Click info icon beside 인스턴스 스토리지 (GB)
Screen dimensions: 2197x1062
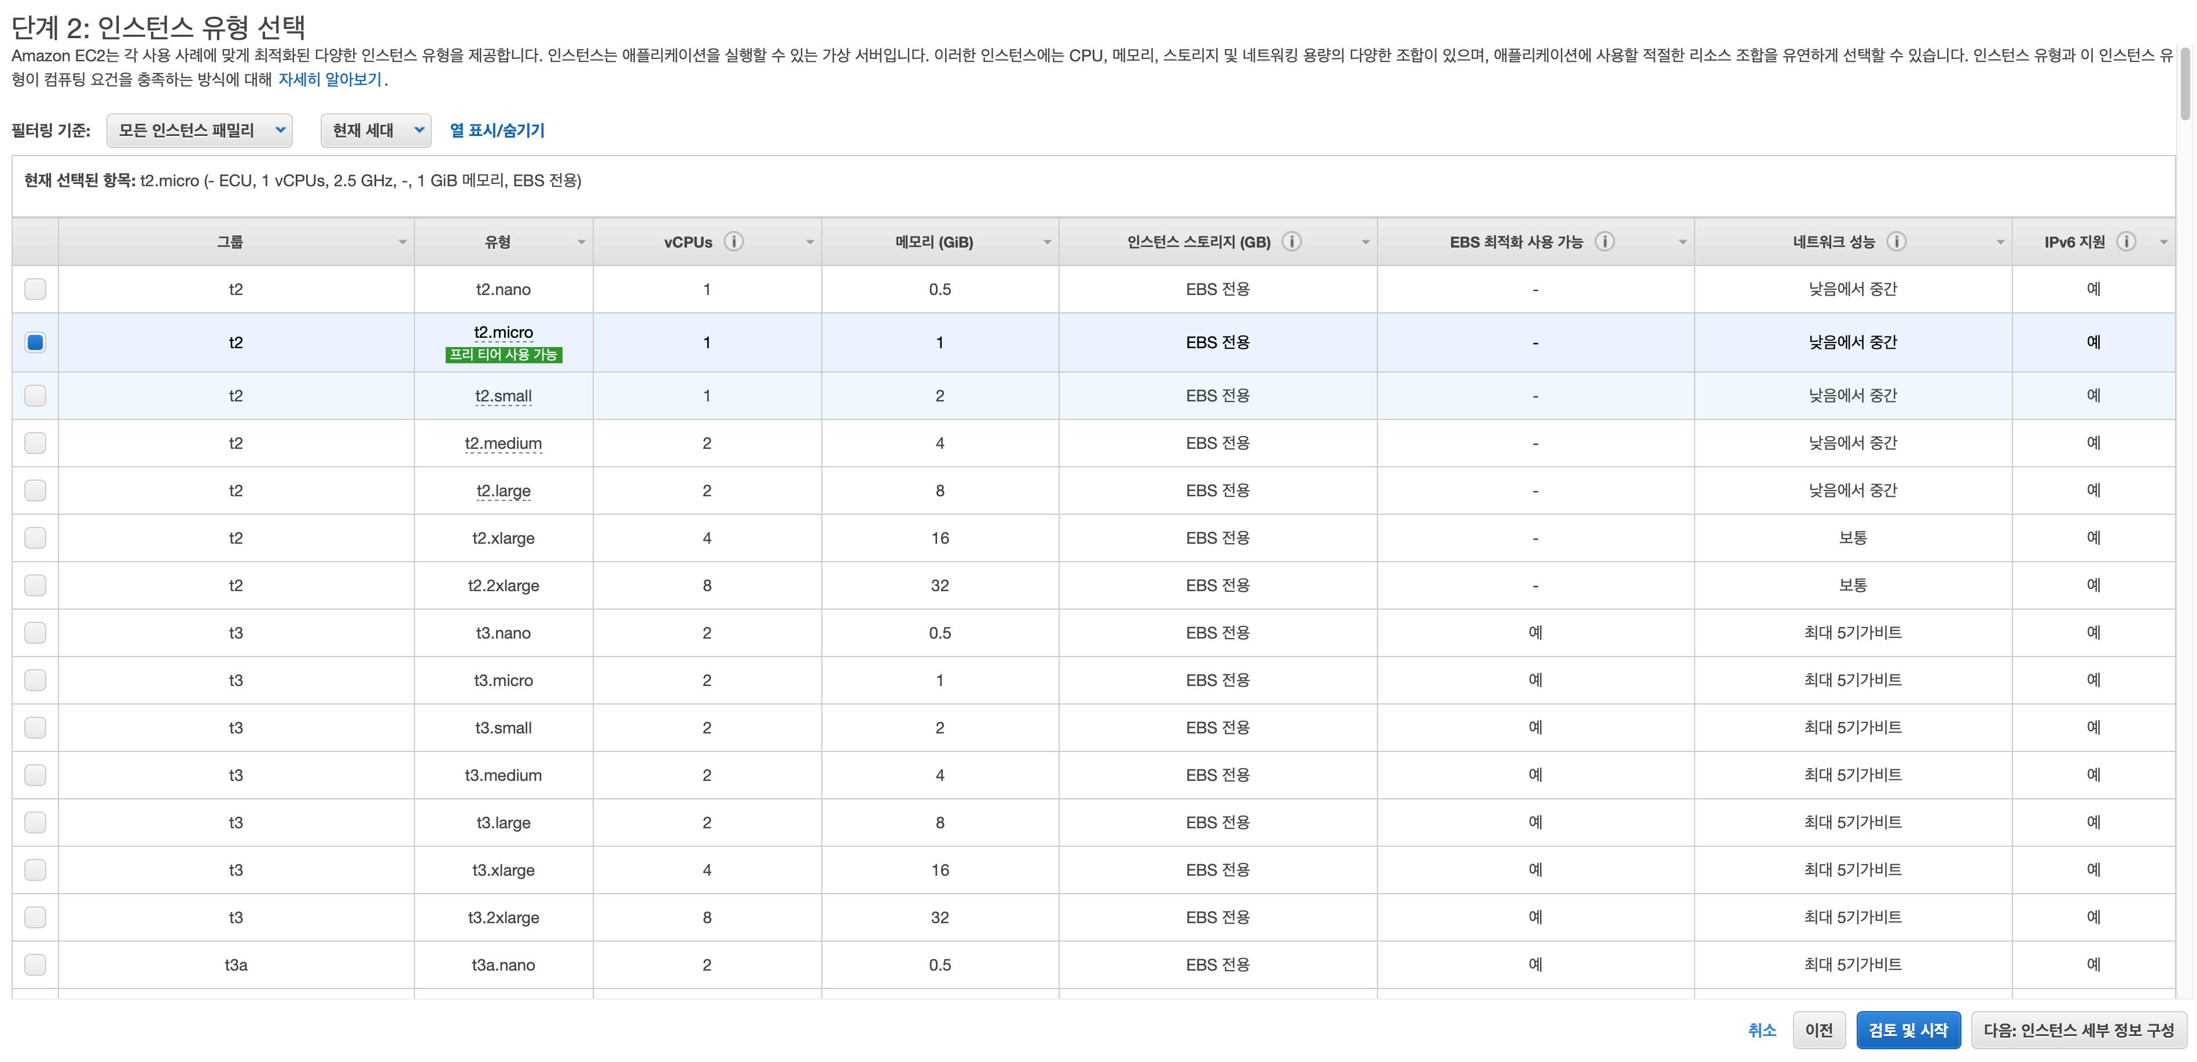[1291, 241]
